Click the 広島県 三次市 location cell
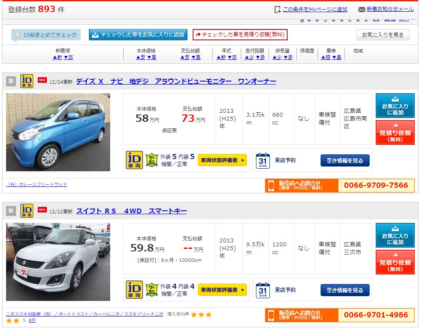The height and width of the screenshot is (330, 423). (356, 248)
